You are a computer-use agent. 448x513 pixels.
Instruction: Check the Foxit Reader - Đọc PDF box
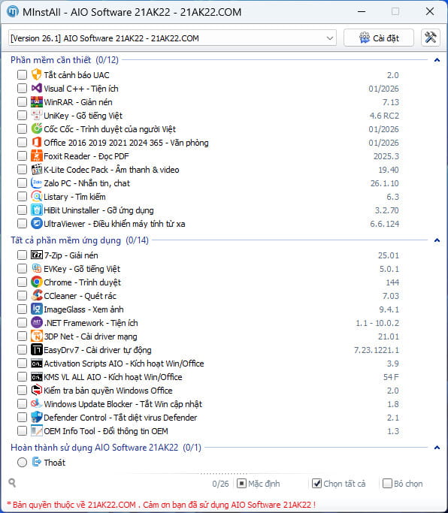[22, 156]
